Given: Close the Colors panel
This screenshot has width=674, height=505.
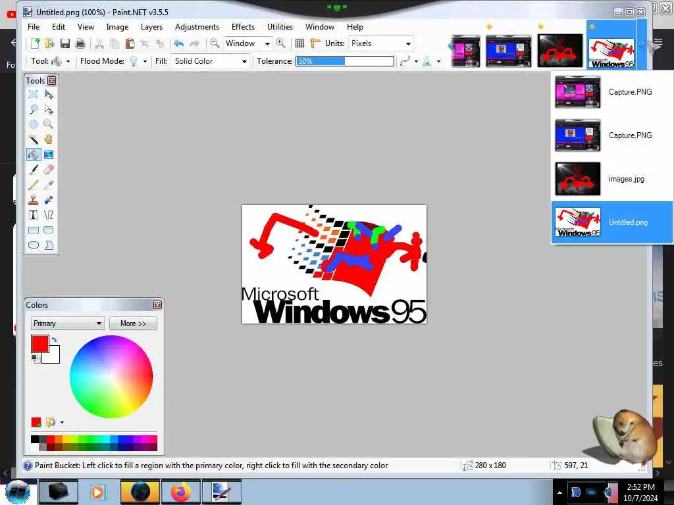Looking at the screenshot, I should click(x=158, y=305).
